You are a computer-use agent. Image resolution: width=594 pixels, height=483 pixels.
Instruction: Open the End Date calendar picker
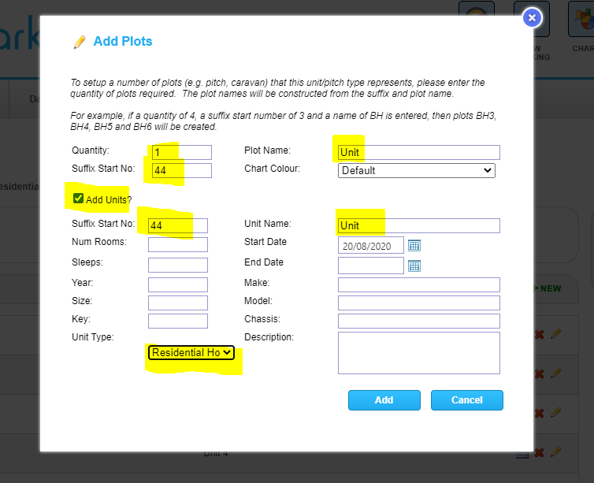point(414,266)
